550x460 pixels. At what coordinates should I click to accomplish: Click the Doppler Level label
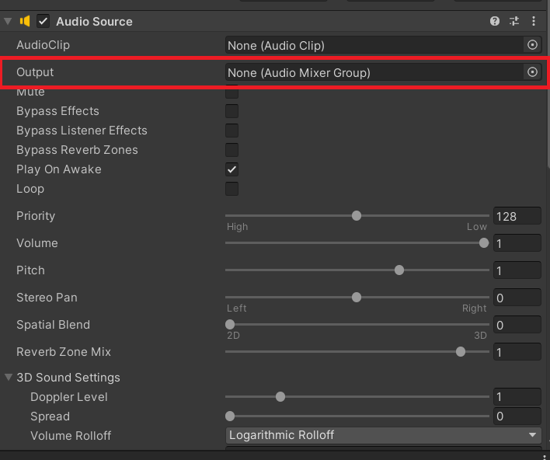coord(69,397)
